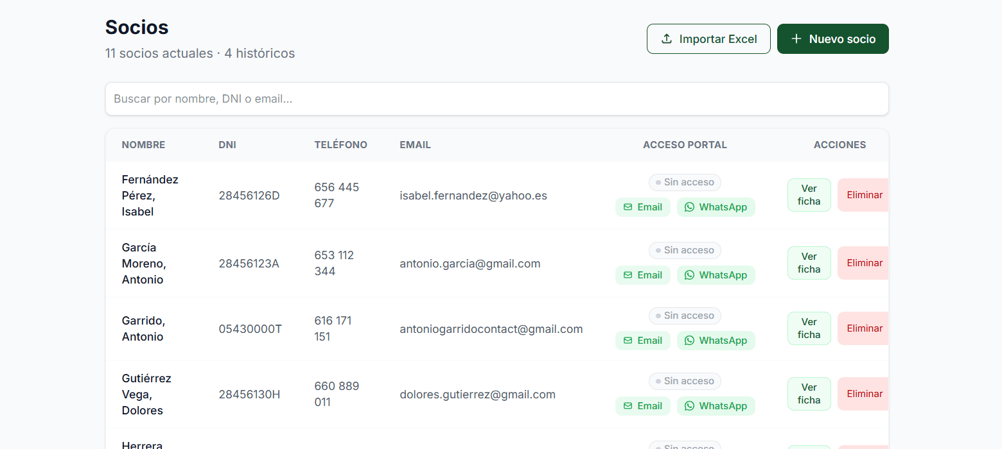Focus the search by nombre, DNI o email field
This screenshot has width=1002, height=449.
point(497,99)
